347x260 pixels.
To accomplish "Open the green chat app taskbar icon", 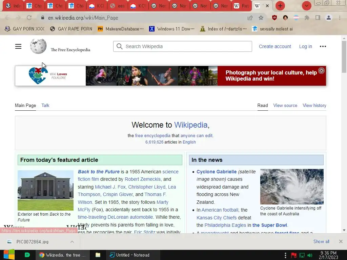I will click(27, 255).
